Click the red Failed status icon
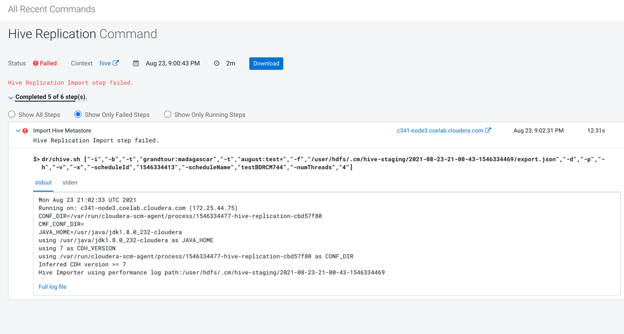The width and height of the screenshot is (624, 334). [x=36, y=64]
